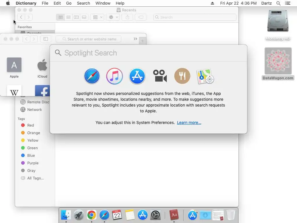Open Notification Center list icon
Viewport: 297px width, 223px height.
(x=287, y=3)
